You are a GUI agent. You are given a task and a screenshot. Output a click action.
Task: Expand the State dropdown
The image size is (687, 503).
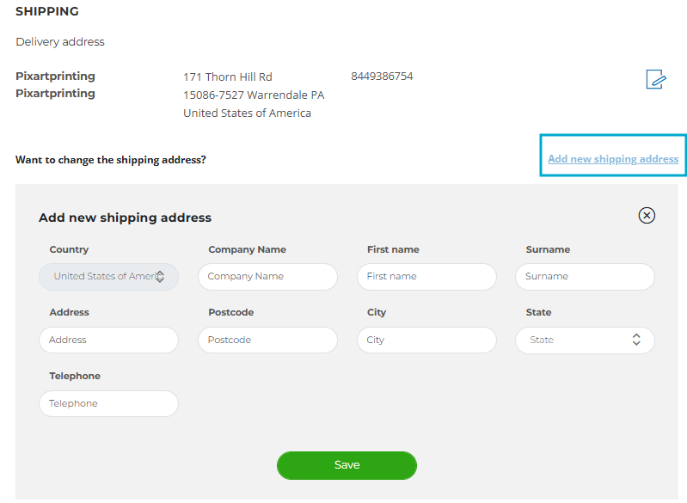(585, 340)
